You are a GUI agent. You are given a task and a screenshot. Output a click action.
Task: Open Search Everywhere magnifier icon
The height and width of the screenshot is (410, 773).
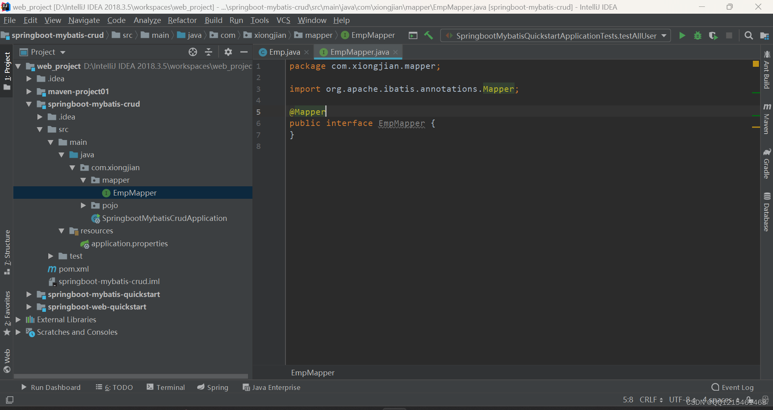pyautogui.click(x=748, y=35)
